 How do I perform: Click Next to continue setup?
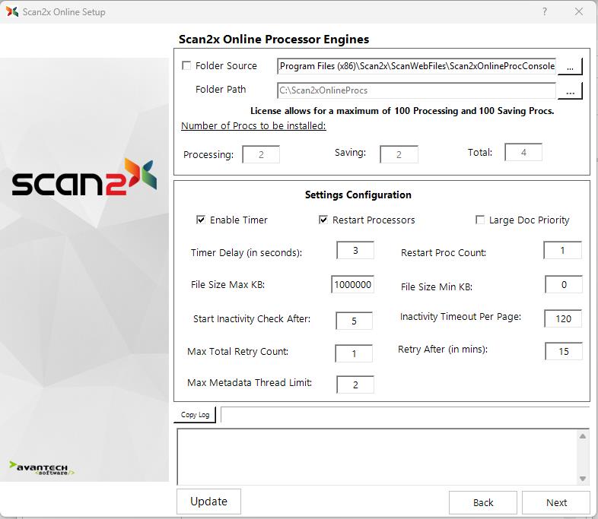556,502
